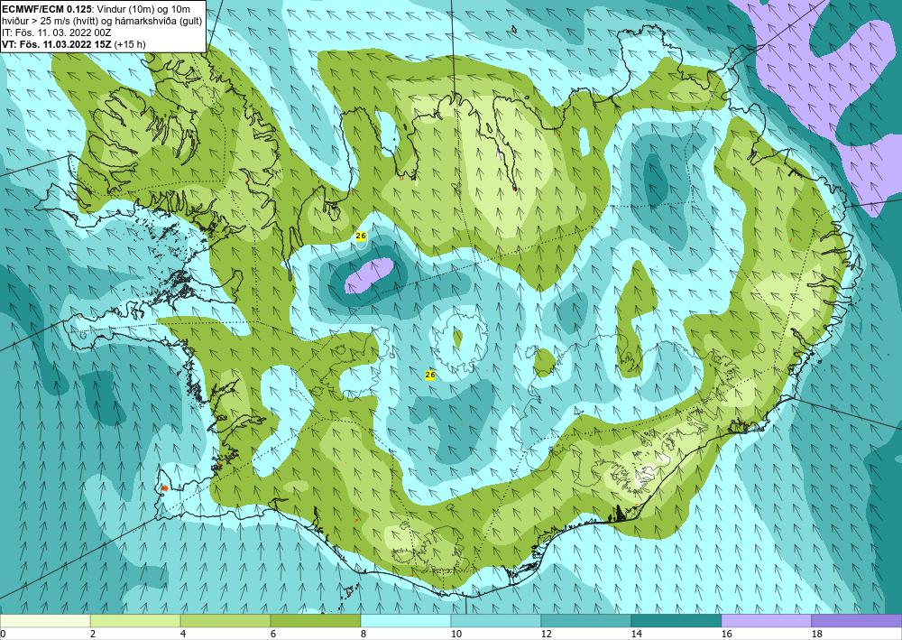Click the legend value 10 label
The width and height of the screenshot is (902, 640).
click(x=456, y=635)
